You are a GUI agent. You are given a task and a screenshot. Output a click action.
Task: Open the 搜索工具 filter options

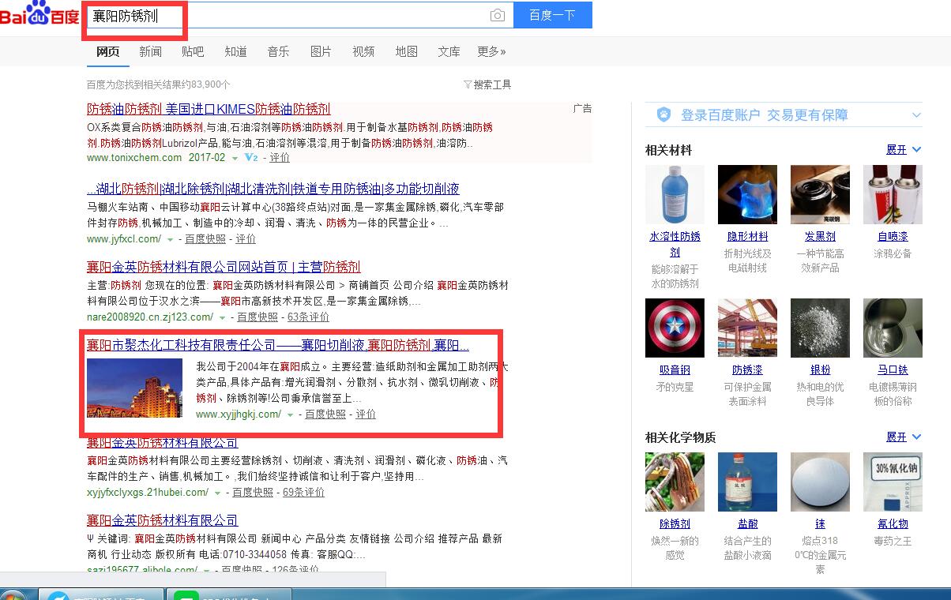point(487,84)
